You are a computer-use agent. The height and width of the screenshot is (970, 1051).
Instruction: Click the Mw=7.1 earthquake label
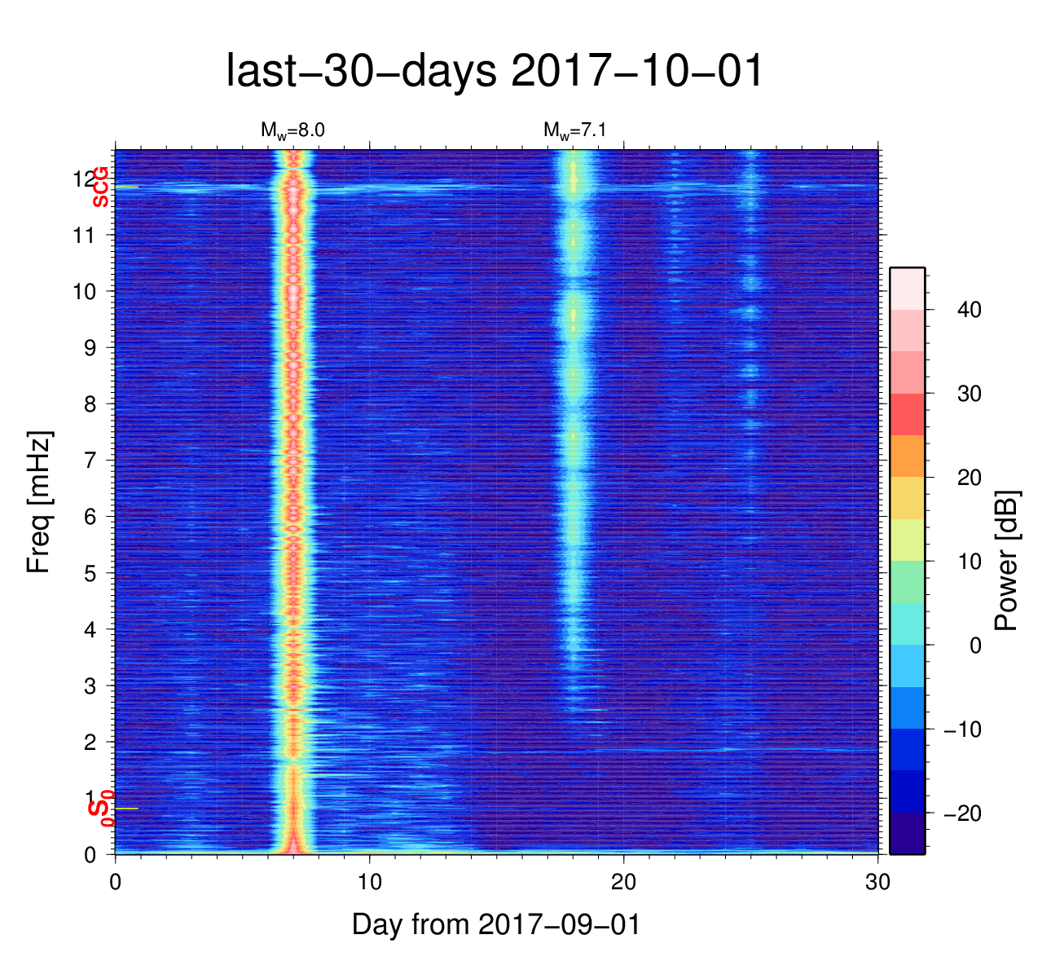click(x=574, y=130)
